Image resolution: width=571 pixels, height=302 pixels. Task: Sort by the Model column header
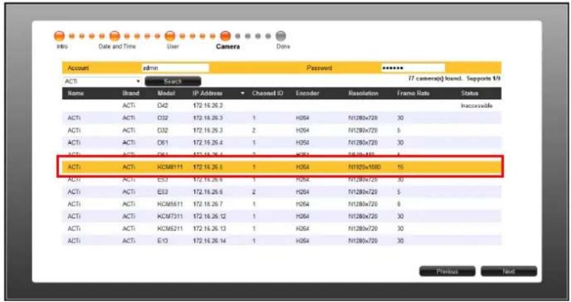pos(166,93)
